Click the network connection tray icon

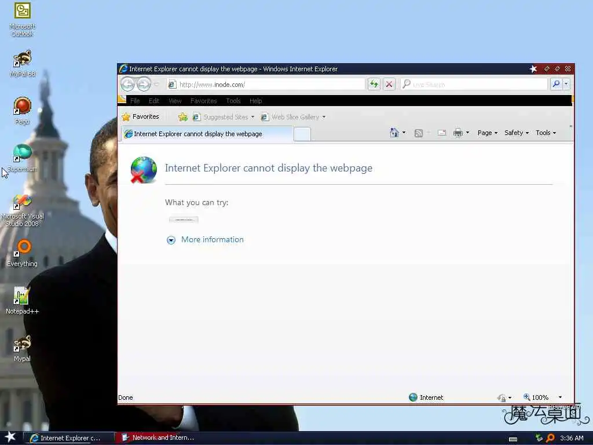539,438
